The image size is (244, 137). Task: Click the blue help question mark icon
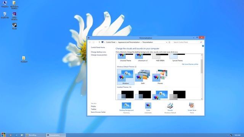point(203,46)
